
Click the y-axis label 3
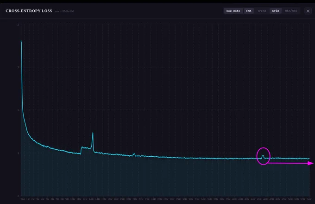pos(18,153)
